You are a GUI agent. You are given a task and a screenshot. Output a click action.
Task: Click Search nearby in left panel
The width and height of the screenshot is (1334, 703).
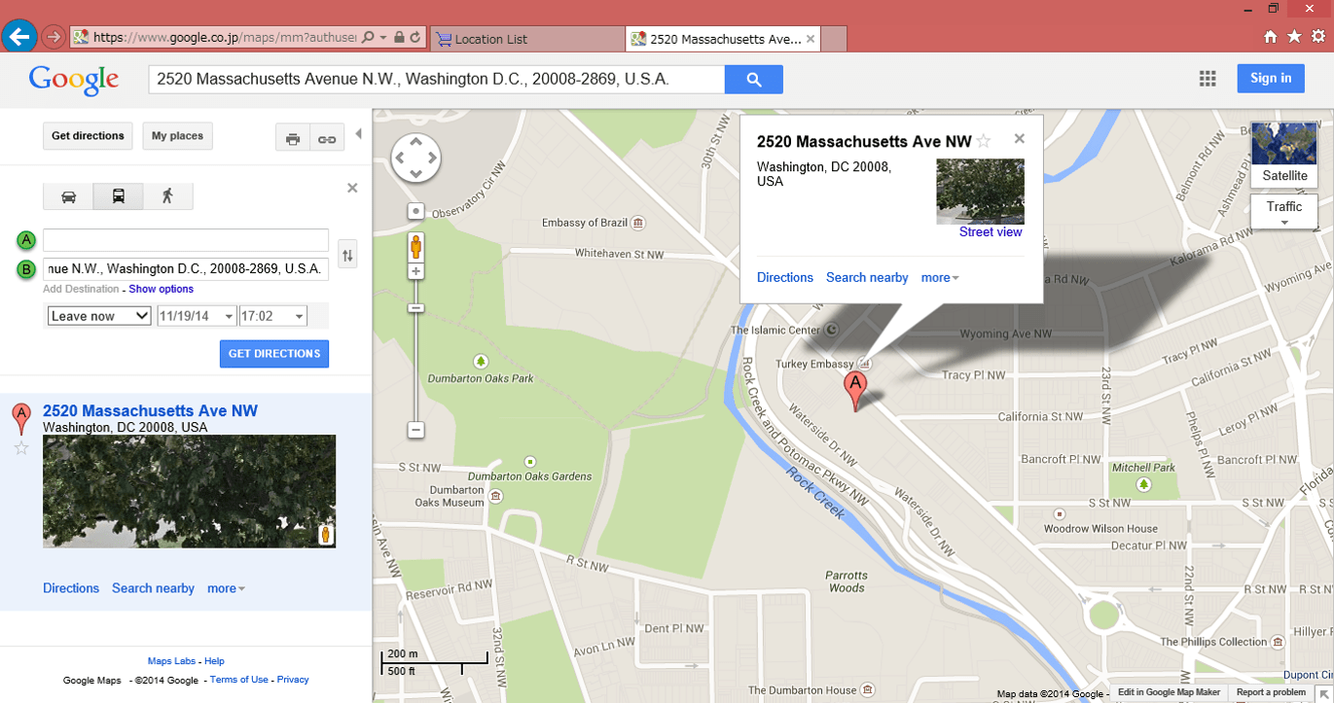coord(153,588)
